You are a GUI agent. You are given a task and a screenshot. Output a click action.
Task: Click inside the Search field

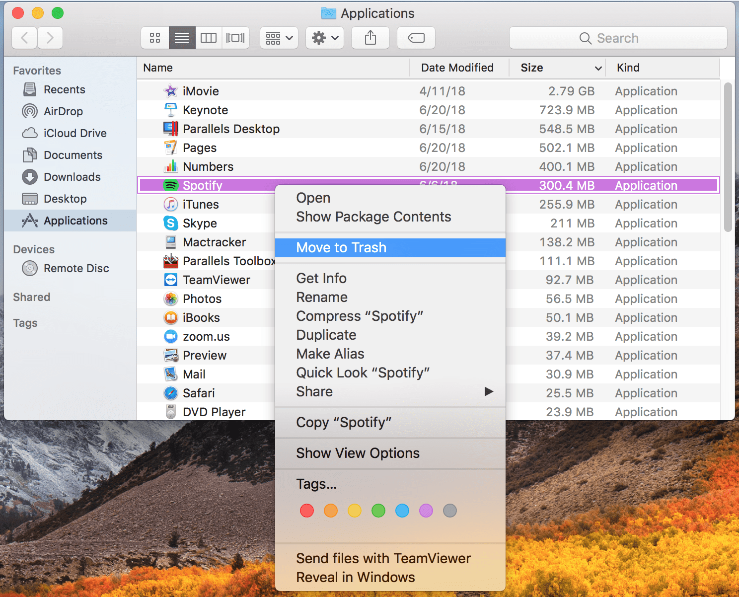(618, 38)
